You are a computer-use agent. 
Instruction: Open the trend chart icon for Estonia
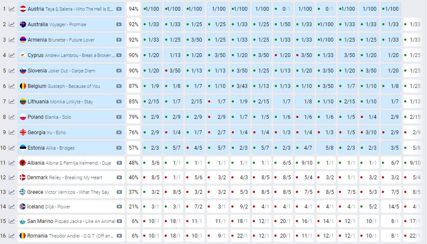12,148
